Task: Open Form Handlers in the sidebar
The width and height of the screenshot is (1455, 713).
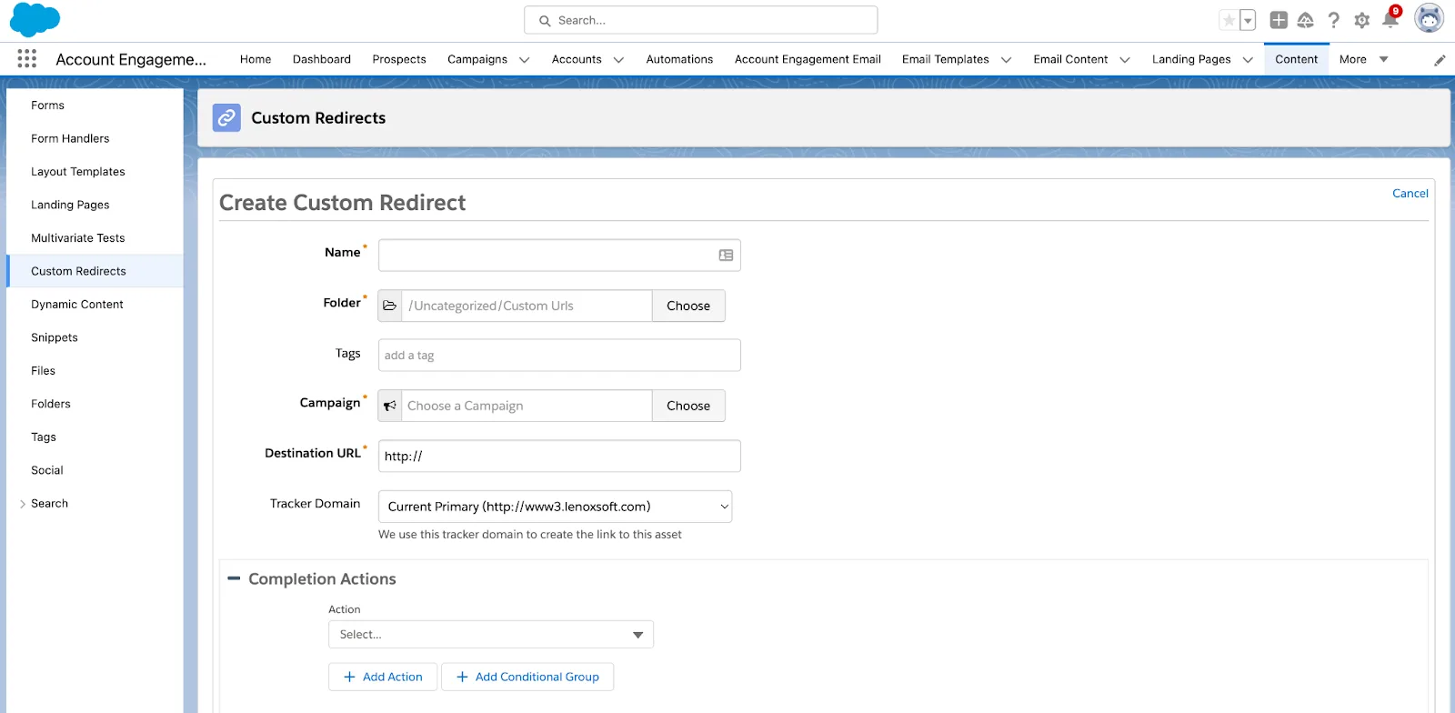Action: pyautogui.click(x=70, y=138)
